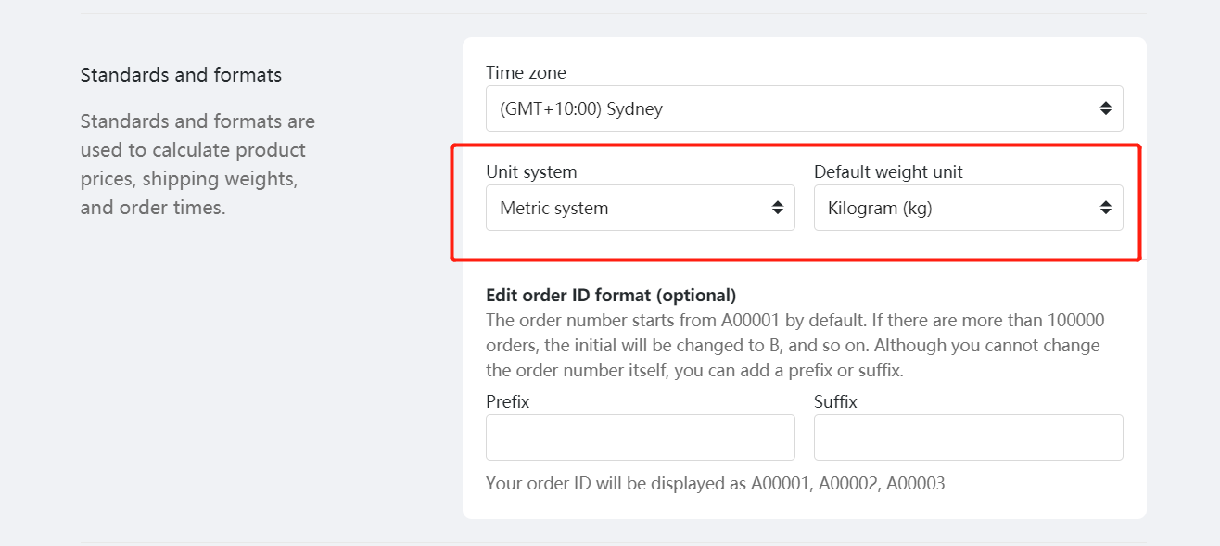This screenshot has height=546, width=1220.
Task: Click the "Standards and formats" section heading
Action: (x=181, y=74)
